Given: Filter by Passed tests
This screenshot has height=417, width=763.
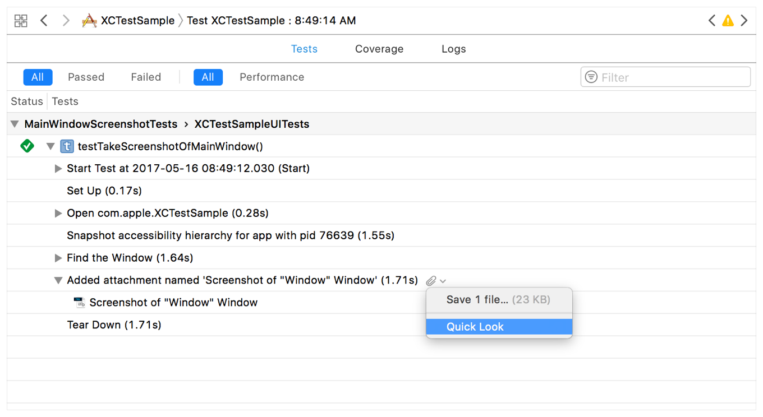Looking at the screenshot, I should coord(86,77).
